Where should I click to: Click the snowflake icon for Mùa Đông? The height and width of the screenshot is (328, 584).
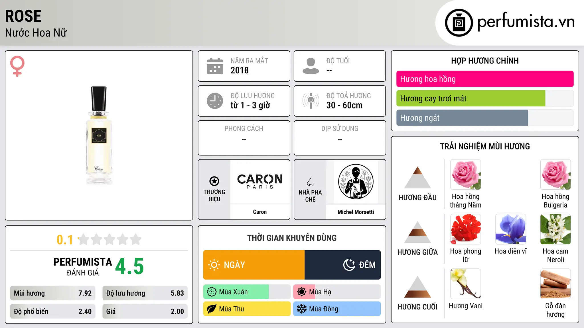[x=302, y=309]
